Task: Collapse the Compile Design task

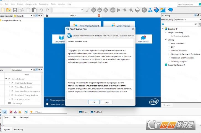Action: point(6,79)
